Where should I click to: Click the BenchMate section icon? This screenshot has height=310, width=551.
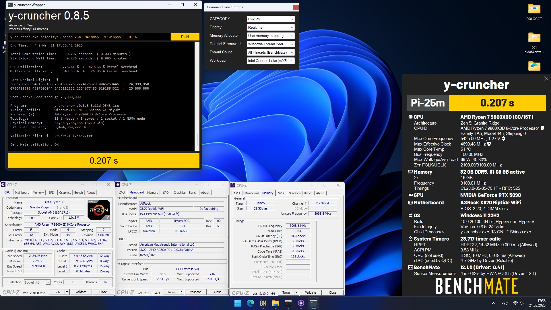pyautogui.click(x=410, y=268)
